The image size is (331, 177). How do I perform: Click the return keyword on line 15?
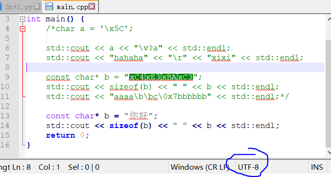click(x=60, y=135)
